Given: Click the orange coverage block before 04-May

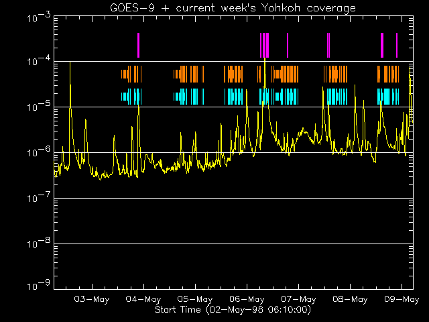Looking at the screenshot, I should pos(131,74).
